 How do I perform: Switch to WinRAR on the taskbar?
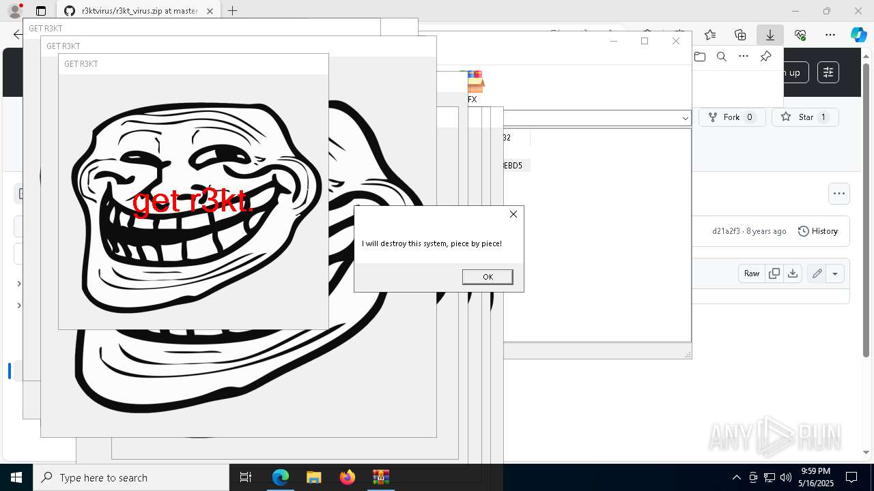pyautogui.click(x=381, y=477)
